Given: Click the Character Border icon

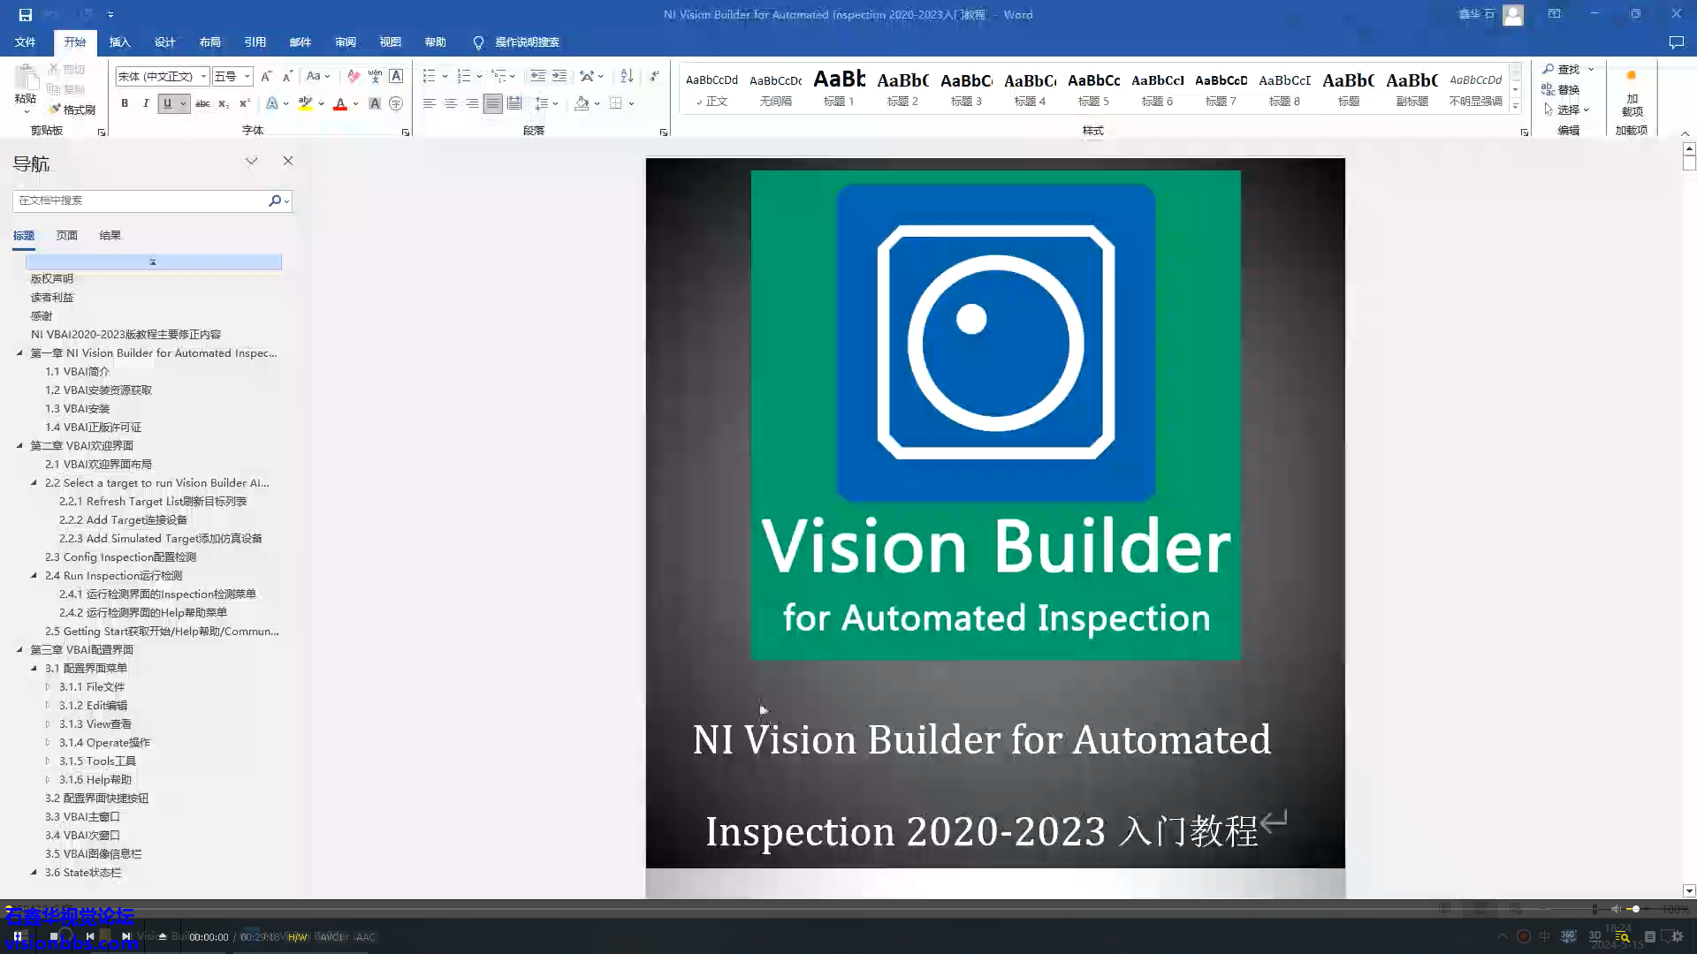Looking at the screenshot, I should pyautogui.click(x=396, y=76).
